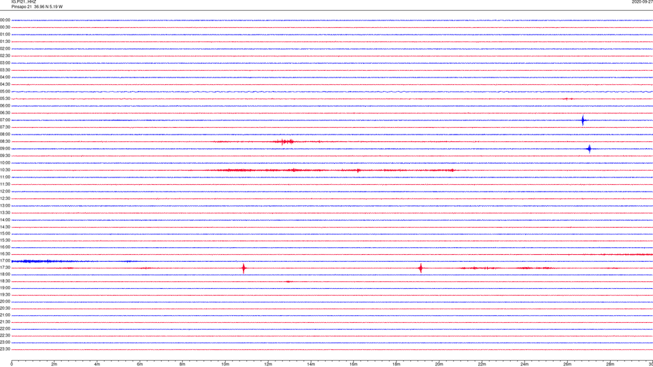Select the 07:00 time label
The height and width of the screenshot is (367, 653).
coord(5,120)
